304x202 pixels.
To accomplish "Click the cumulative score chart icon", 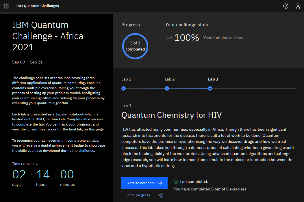I will tap(169, 38).
